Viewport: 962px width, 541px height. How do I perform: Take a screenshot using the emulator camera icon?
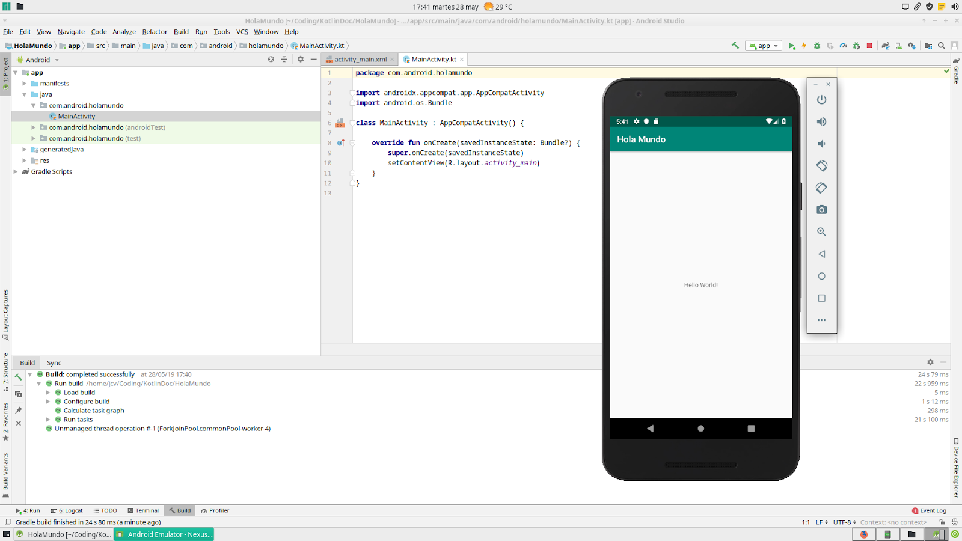coord(822,209)
